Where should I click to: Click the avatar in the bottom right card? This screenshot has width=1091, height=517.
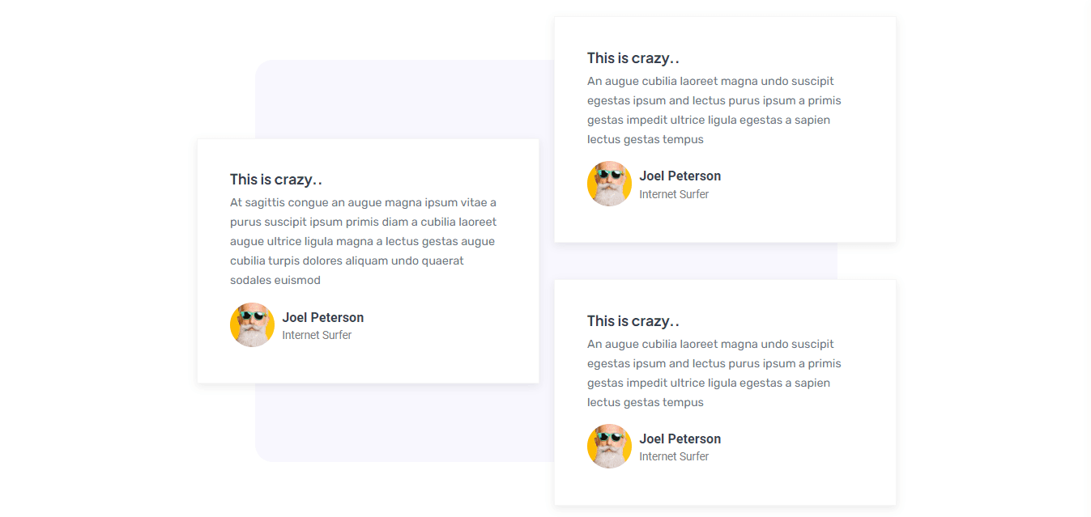tap(609, 447)
